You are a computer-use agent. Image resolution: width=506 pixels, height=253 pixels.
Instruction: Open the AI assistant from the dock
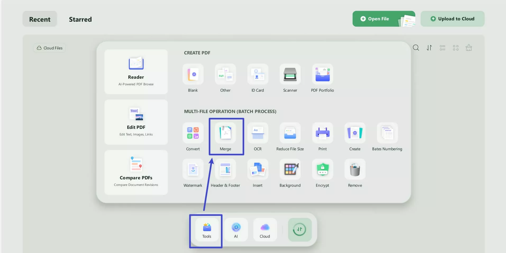coord(236,229)
